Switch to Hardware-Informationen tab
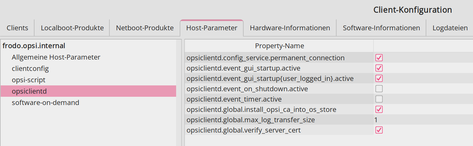The image size is (473, 146). pyautogui.click(x=290, y=28)
